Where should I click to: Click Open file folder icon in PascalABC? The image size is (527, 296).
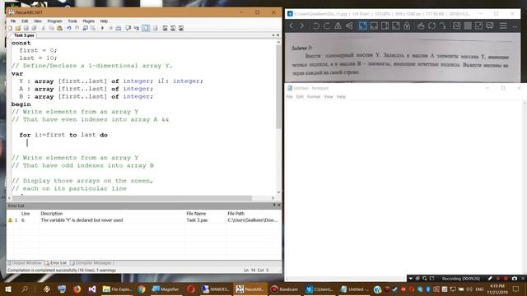tap(18, 28)
